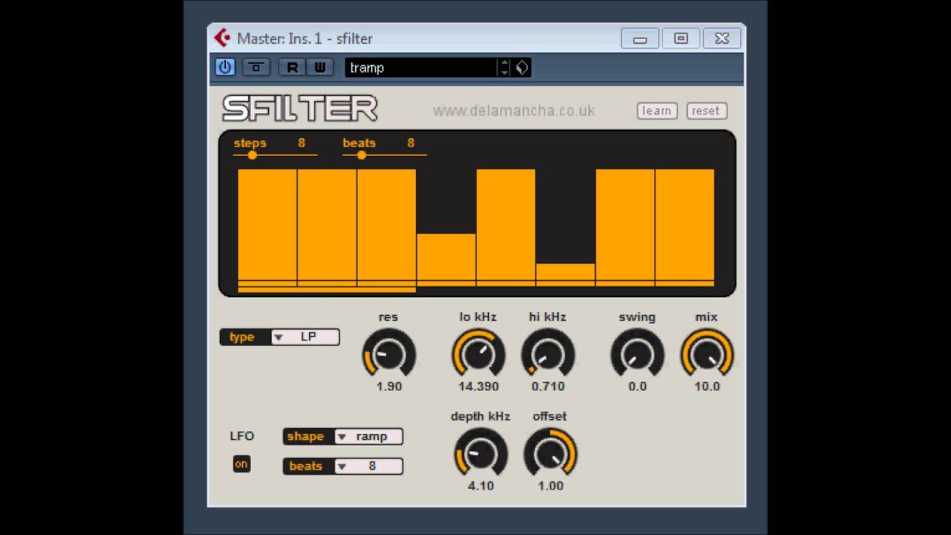951x535 pixels.
Task: Click the SFILTER logo
Action: 300,109
